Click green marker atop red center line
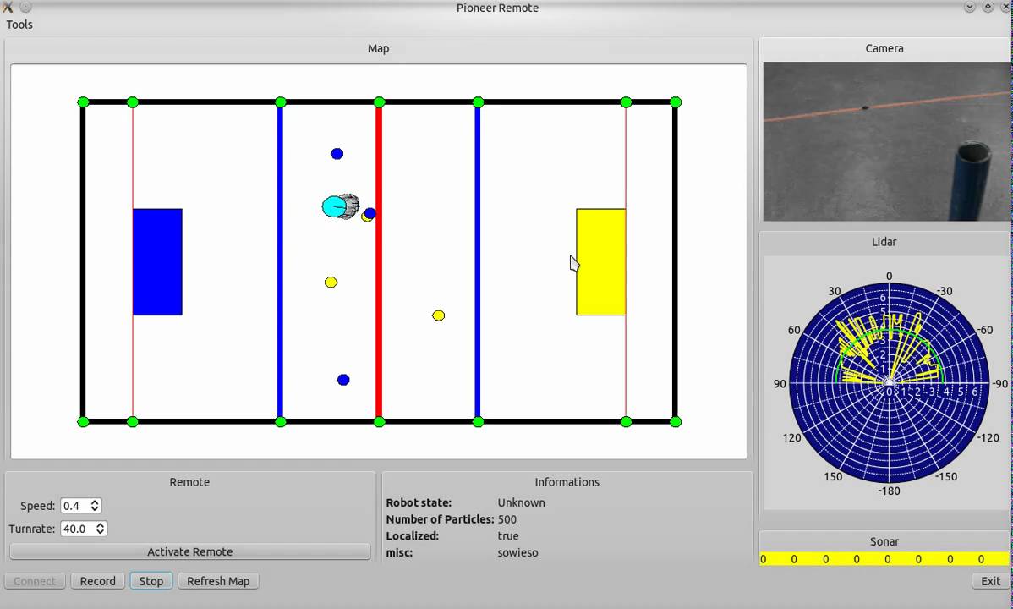The width and height of the screenshot is (1013, 609). click(379, 102)
